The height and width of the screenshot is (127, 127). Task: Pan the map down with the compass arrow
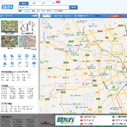click(x=44, y=23)
